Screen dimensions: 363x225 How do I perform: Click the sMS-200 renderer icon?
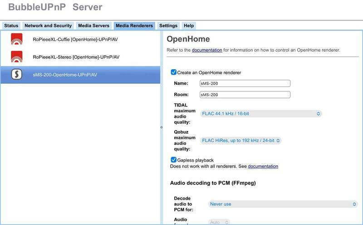point(17,75)
